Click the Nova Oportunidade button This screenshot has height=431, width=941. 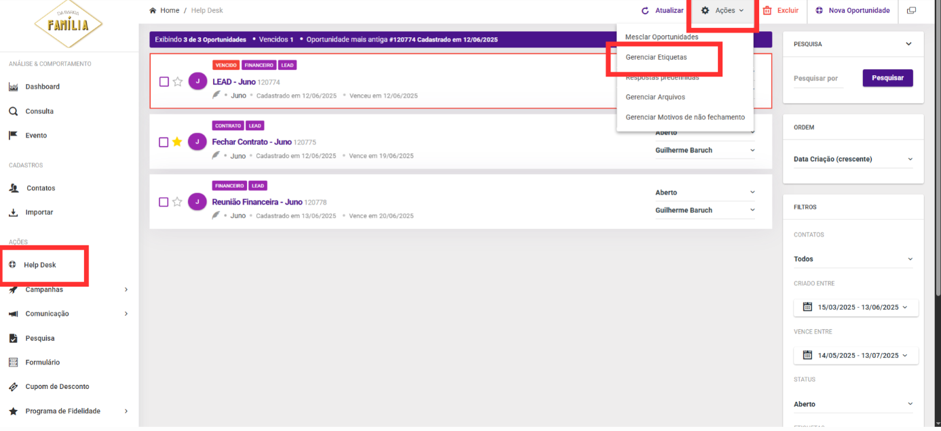(852, 11)
